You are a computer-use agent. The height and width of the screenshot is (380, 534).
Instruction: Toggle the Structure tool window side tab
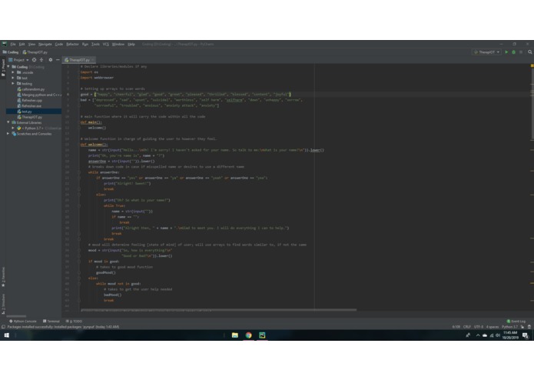point(3,304)
